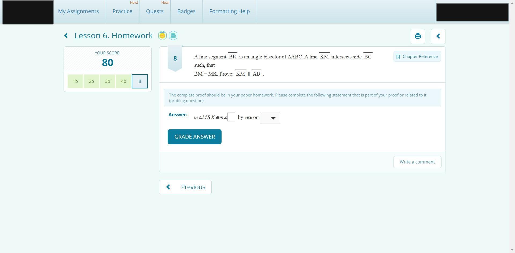Open Formatting Help tab

click(x=230, y=11)
